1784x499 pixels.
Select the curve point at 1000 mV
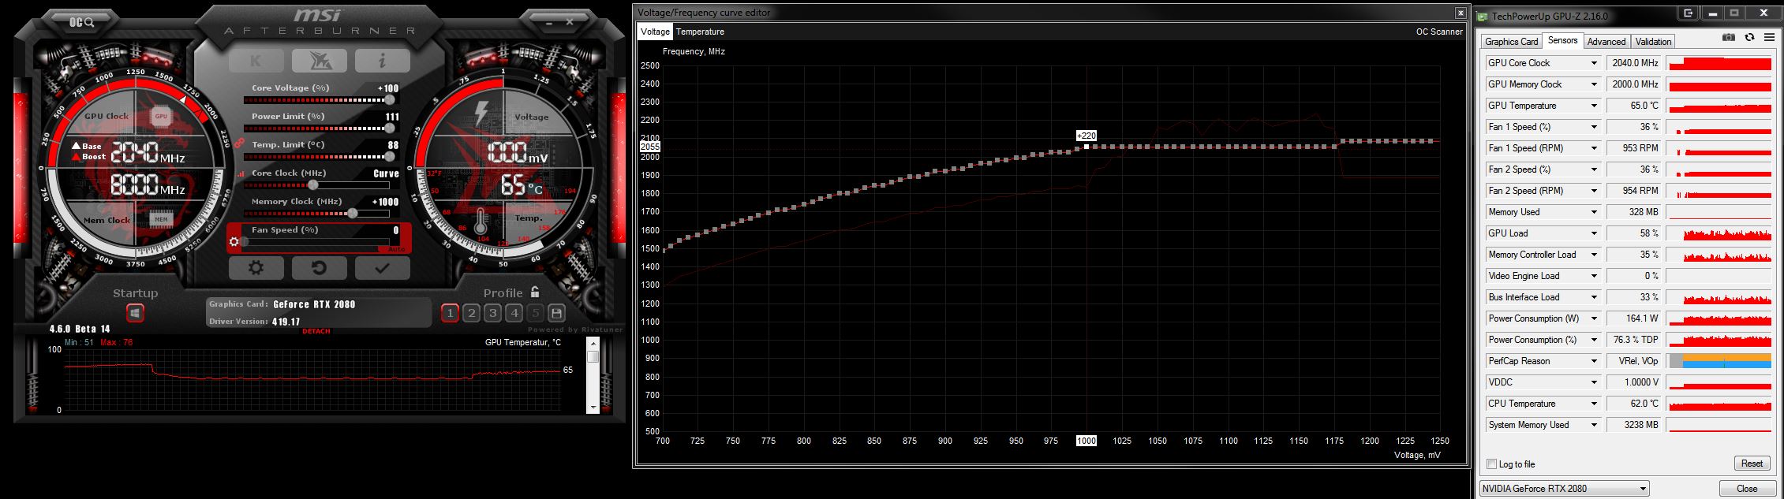pos(1086,147)
